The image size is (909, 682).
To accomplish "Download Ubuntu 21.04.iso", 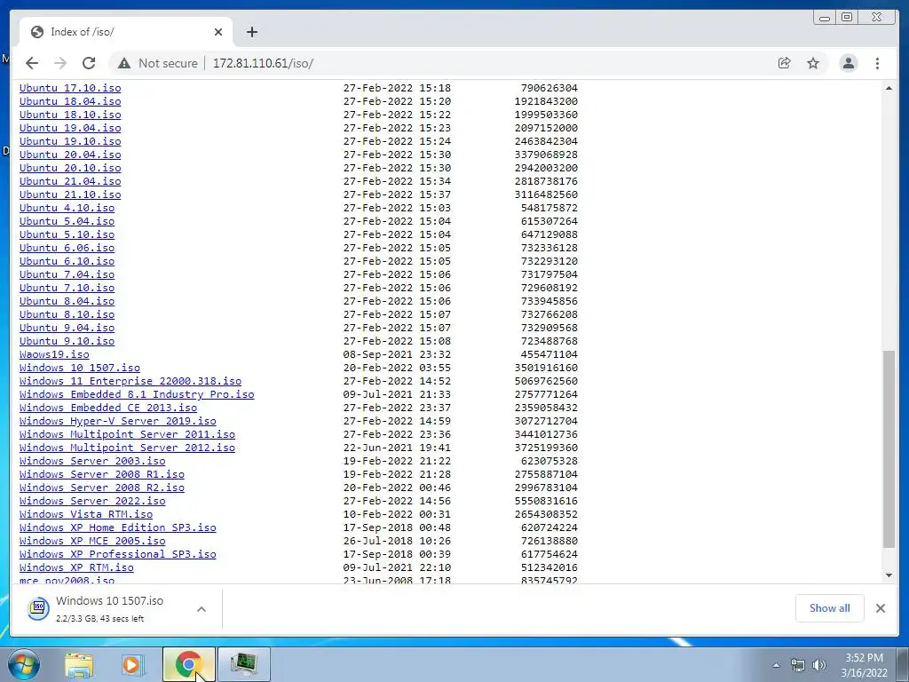I will pyautogui.click(x=70, y=181).
